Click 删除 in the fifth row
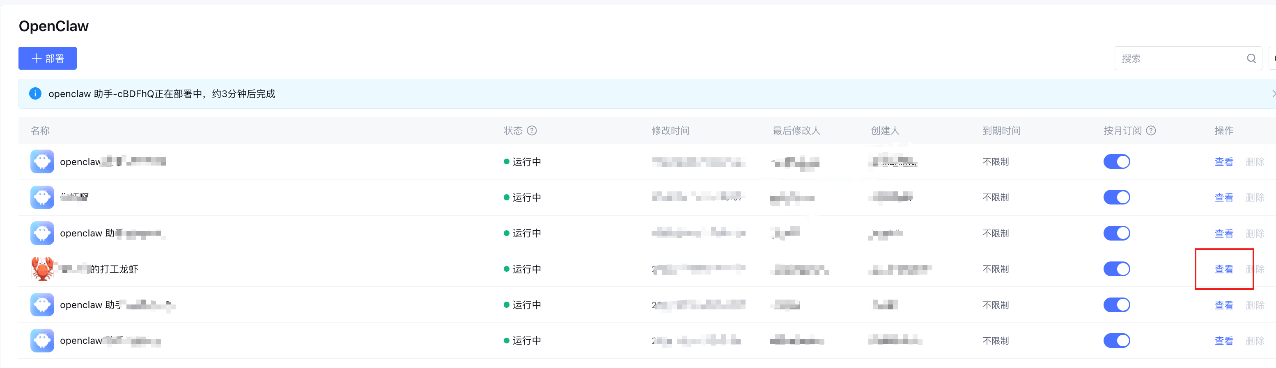 coord(1255,305)
